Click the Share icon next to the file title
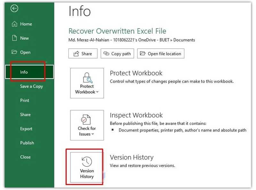This screenshot has height=190, width=256. 76,53
